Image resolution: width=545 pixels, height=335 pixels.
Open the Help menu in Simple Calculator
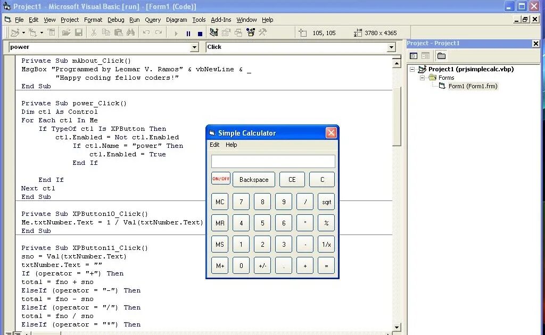click(x=231, y=145)
